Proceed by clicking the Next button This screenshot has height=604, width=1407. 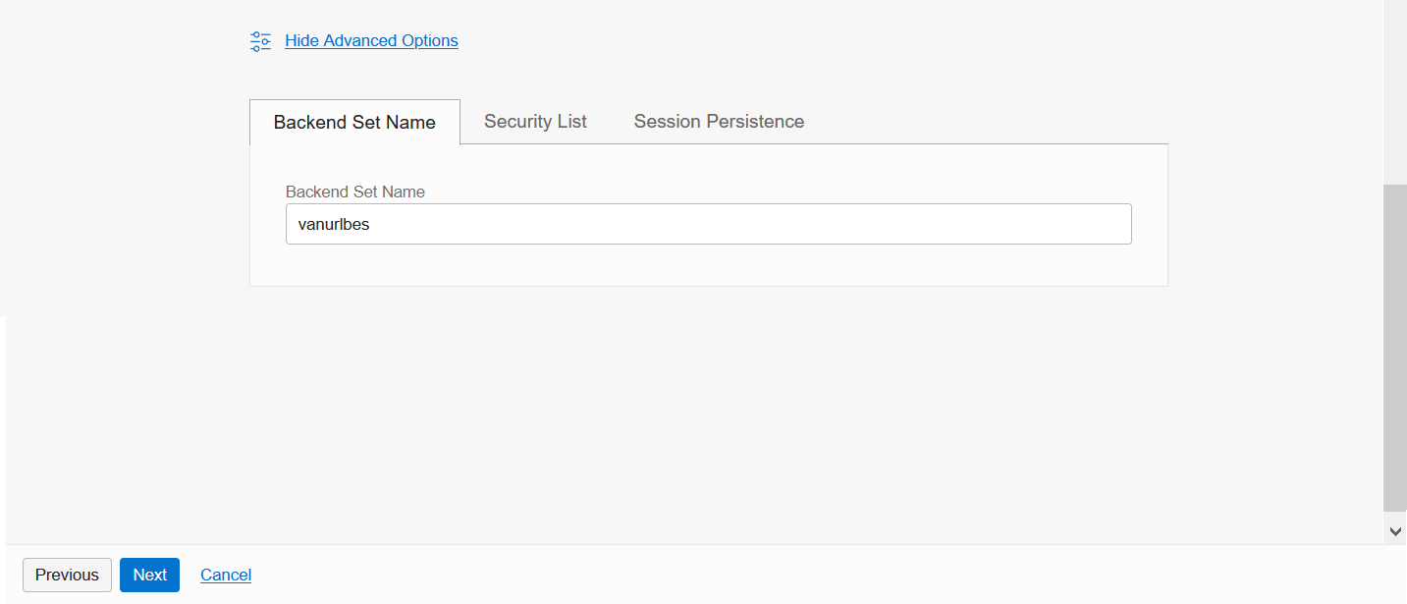click(x=149, y=575)
